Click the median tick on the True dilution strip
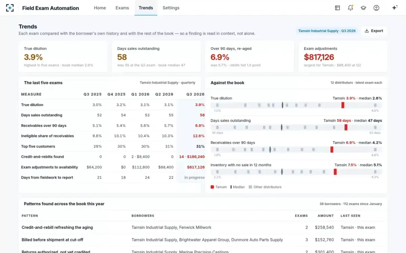Image resolution: width=406 pixels, height=253 pixels. [283, 105]
